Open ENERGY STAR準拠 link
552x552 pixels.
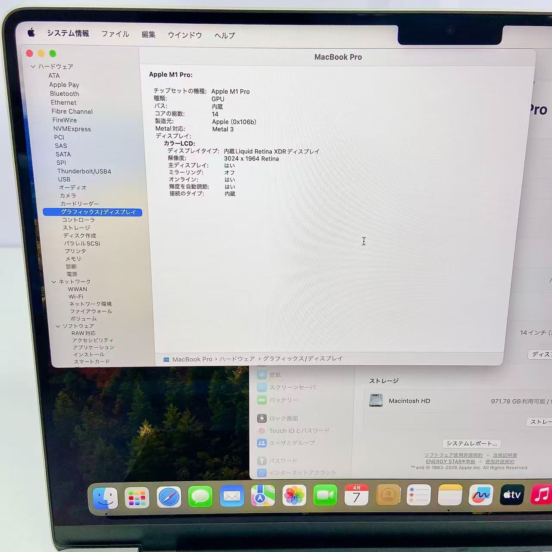450,461
